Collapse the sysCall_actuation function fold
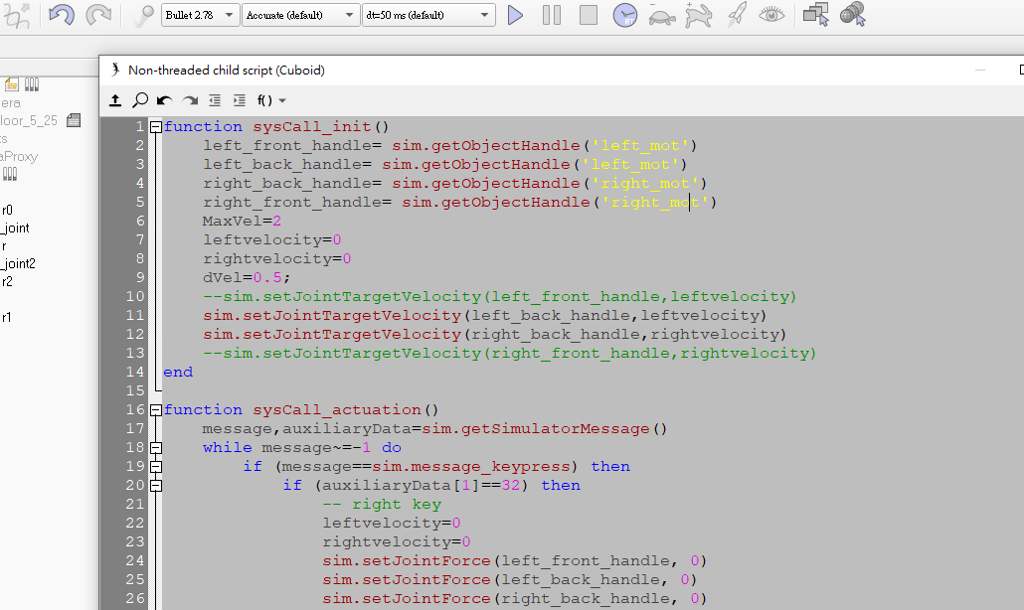This screenshot has width=1024, height=610. (x=155, y=410)
